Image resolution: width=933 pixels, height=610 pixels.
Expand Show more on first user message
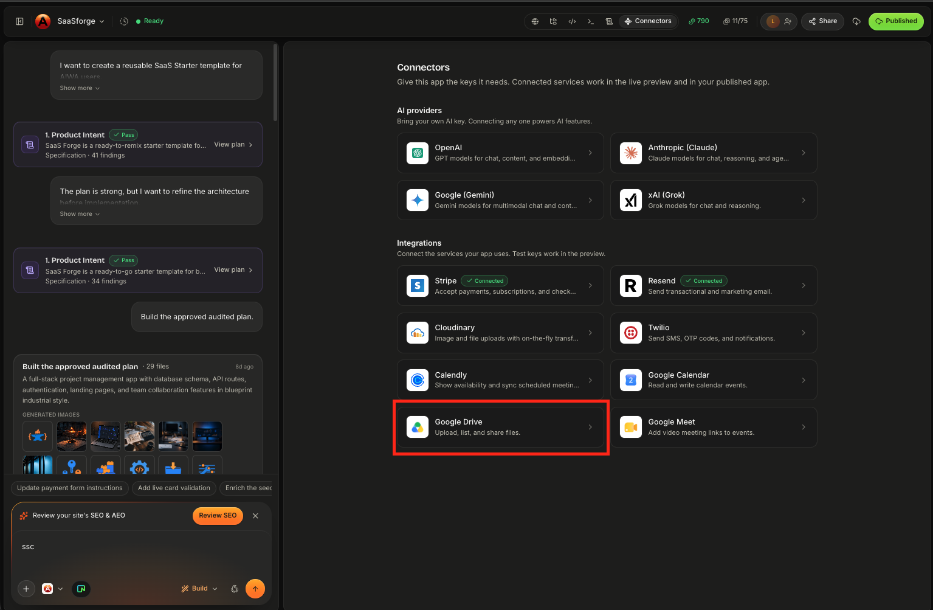pyautogui.click(x=80, y=88)
